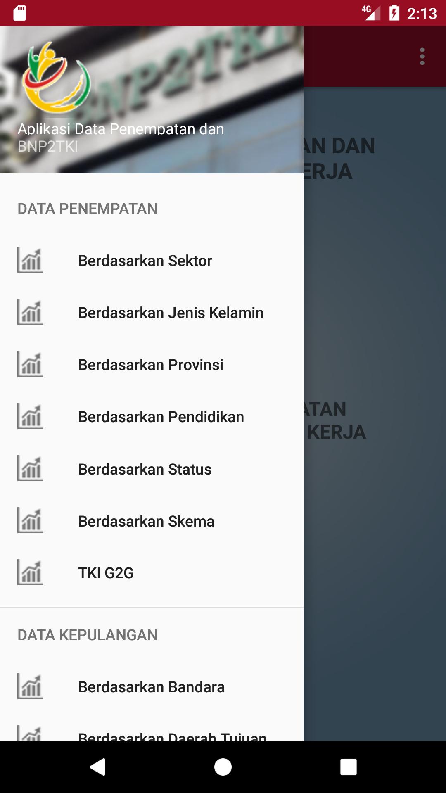Tap the chart icon beside Berdasarkan Jenis Kelamin
This screenshot has height=793, width=446.
point(30,312)
